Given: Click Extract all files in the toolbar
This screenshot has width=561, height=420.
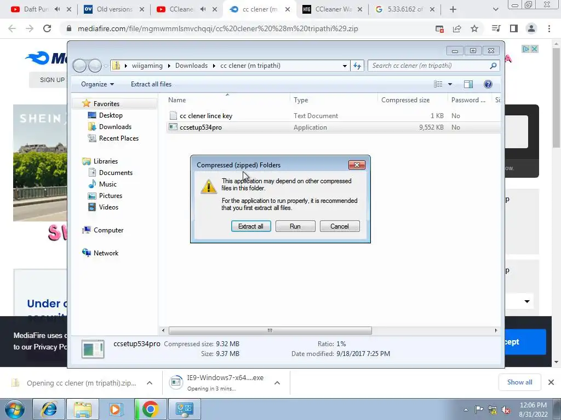Looking at the screenshot, I should click(151, 84).
